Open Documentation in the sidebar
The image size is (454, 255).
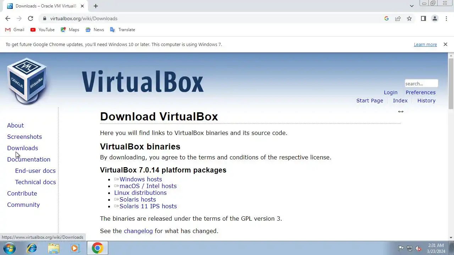click(29, 159)
